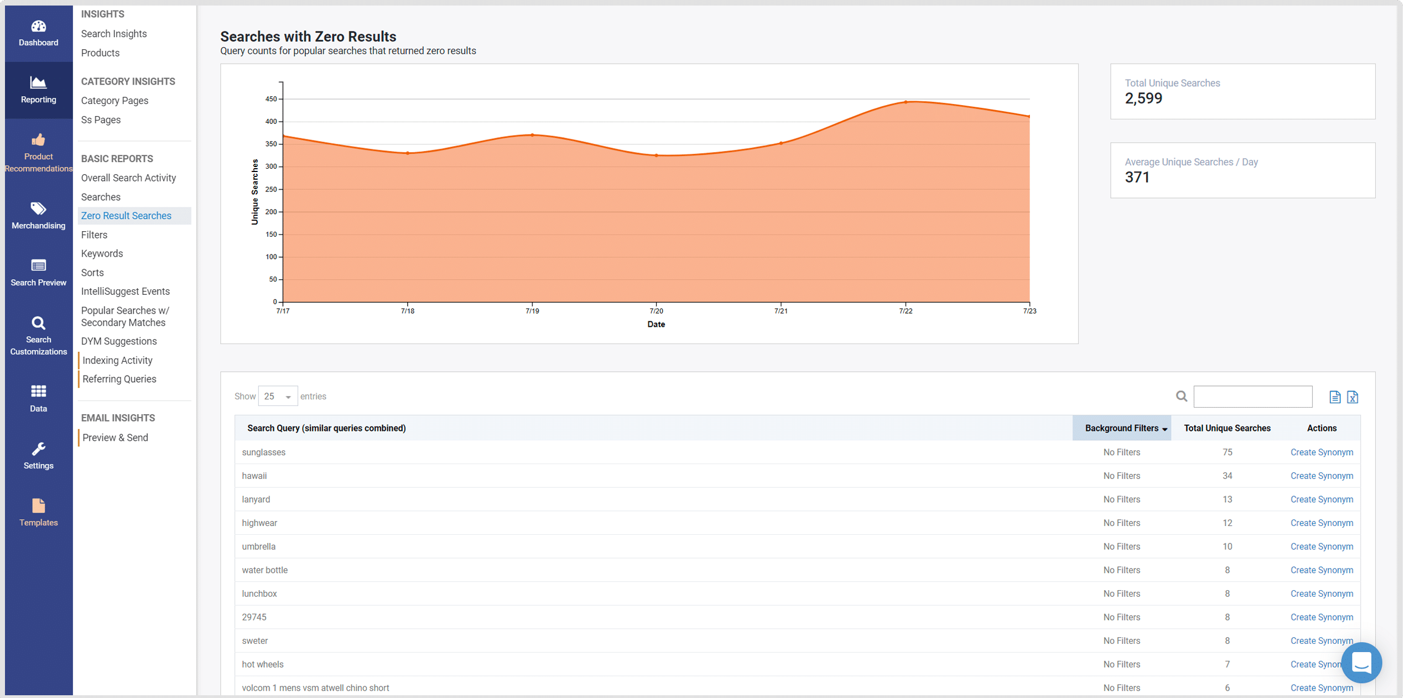Screen dimensions: 1405x698
Task: Create Synonym for water bottle
Action: [x=1321, y=570]
